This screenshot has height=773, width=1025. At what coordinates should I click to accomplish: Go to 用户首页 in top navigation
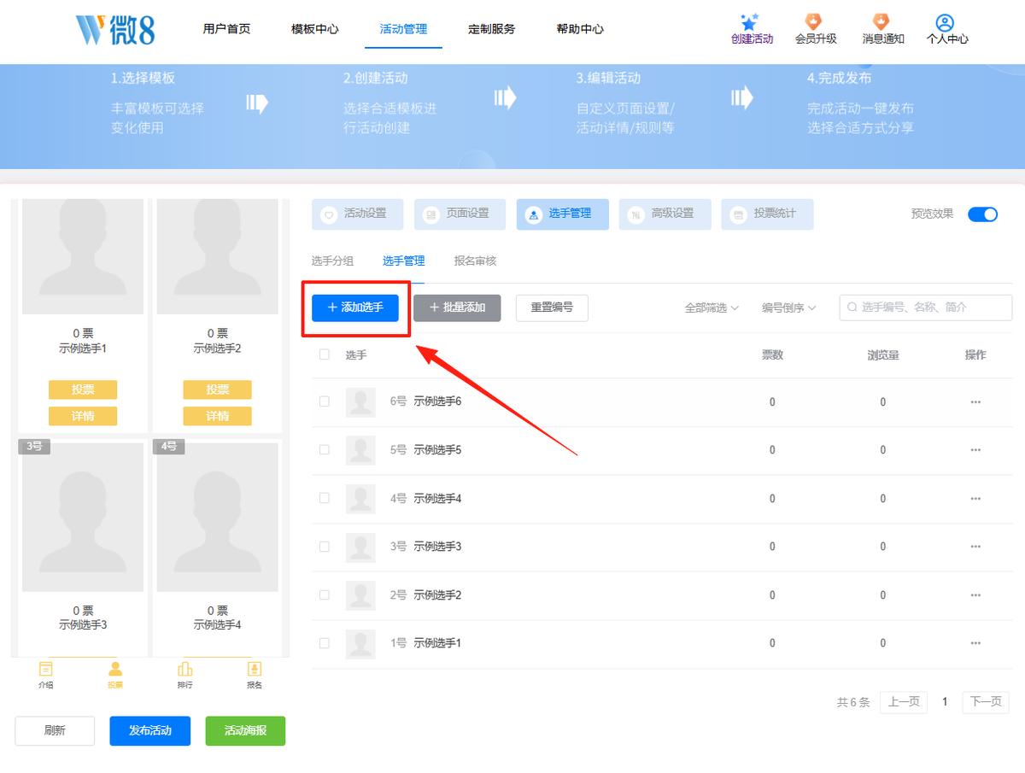point(226,29)
